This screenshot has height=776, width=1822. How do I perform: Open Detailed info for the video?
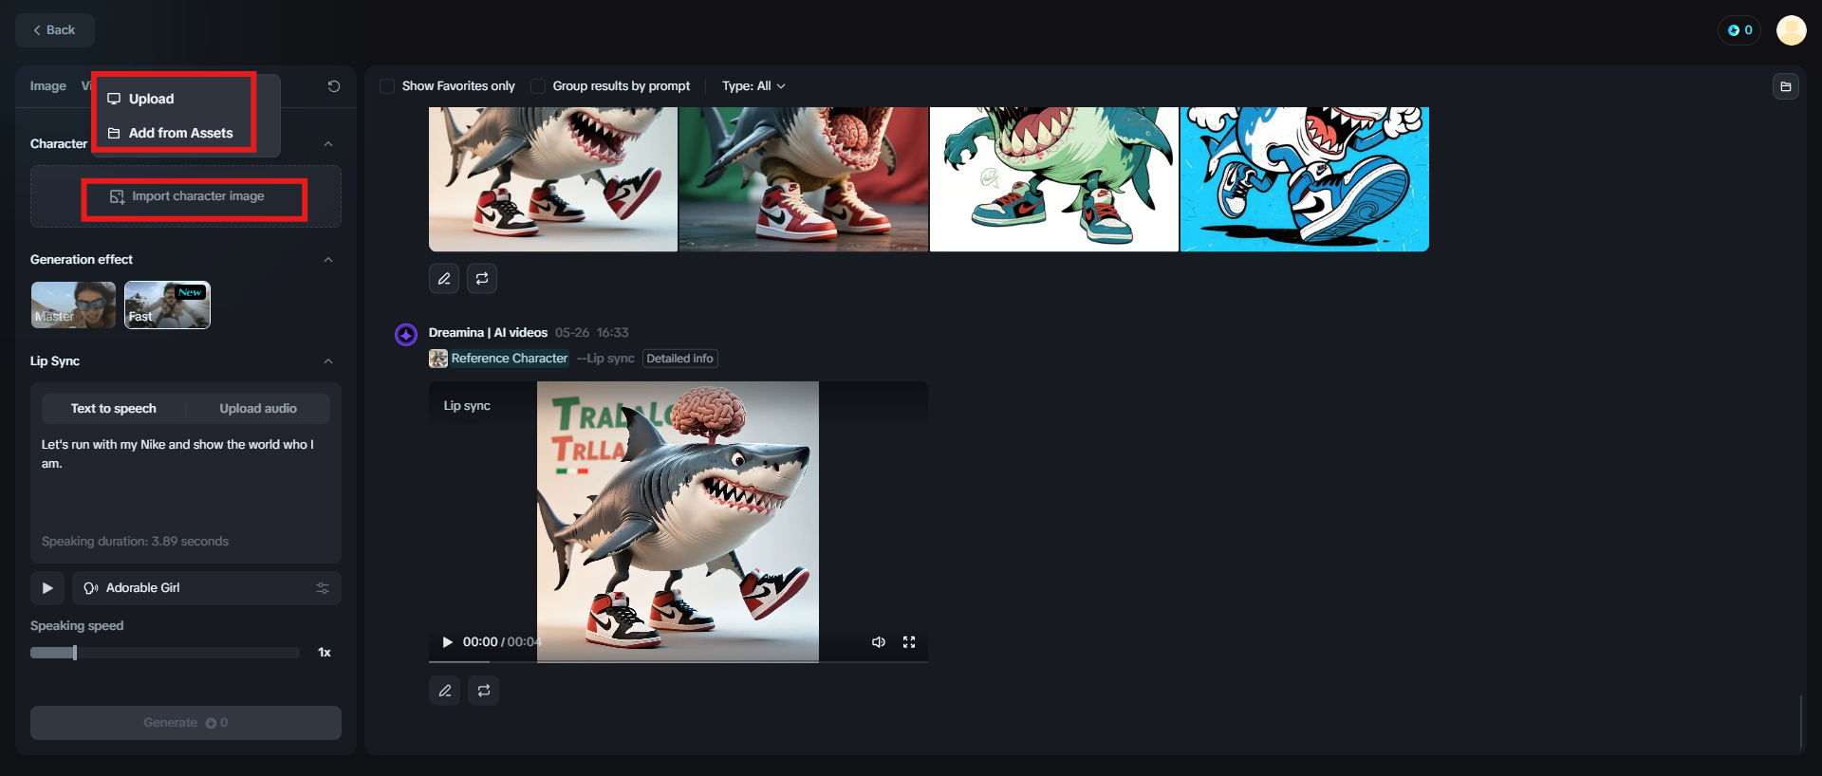coord(679,359)
